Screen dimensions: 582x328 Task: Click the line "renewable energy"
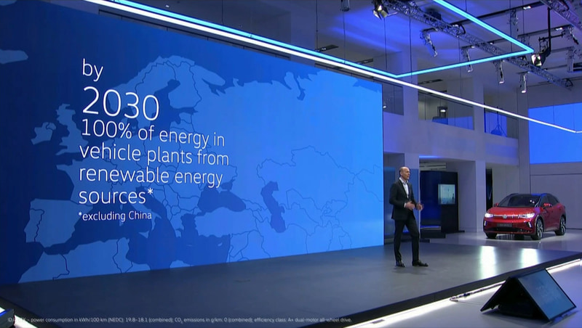click(x=151, y=176)
